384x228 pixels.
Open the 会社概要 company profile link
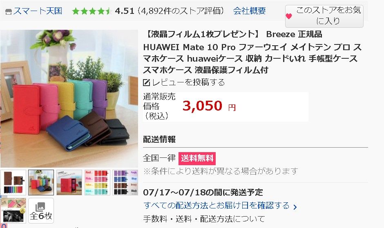(x=249, y=11)
